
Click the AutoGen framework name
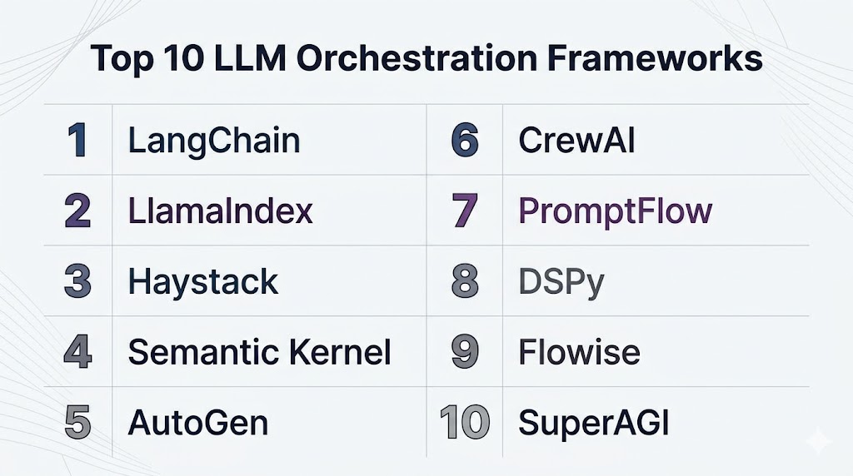[198, 423]
